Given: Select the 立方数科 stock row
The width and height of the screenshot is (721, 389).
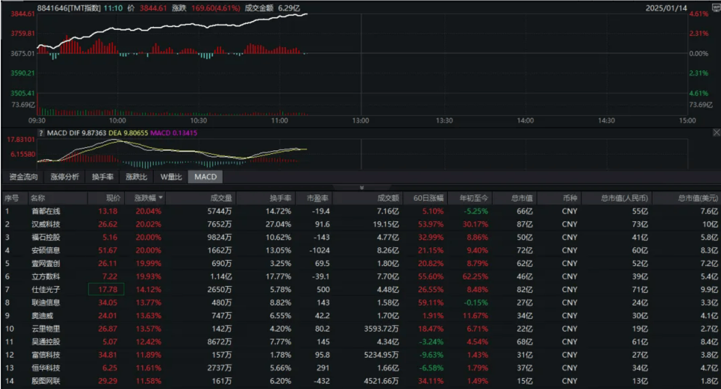Looking at the screenshot, I should (x=360, y=276).
